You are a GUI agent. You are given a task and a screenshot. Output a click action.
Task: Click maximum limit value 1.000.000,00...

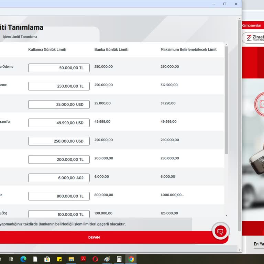pyautogui.click(x=172, y=195)
